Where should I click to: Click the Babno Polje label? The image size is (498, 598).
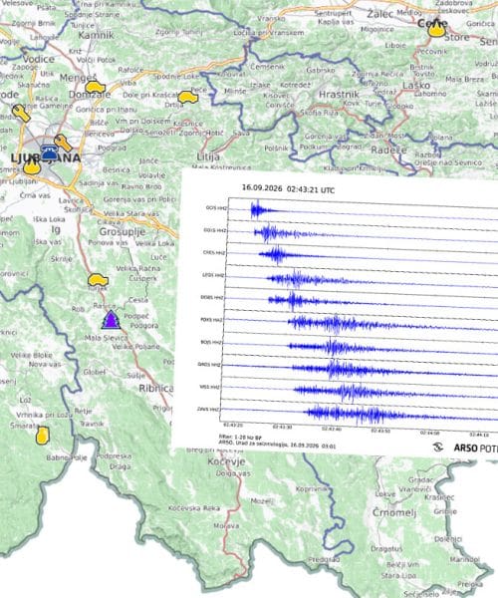(67, 457)
